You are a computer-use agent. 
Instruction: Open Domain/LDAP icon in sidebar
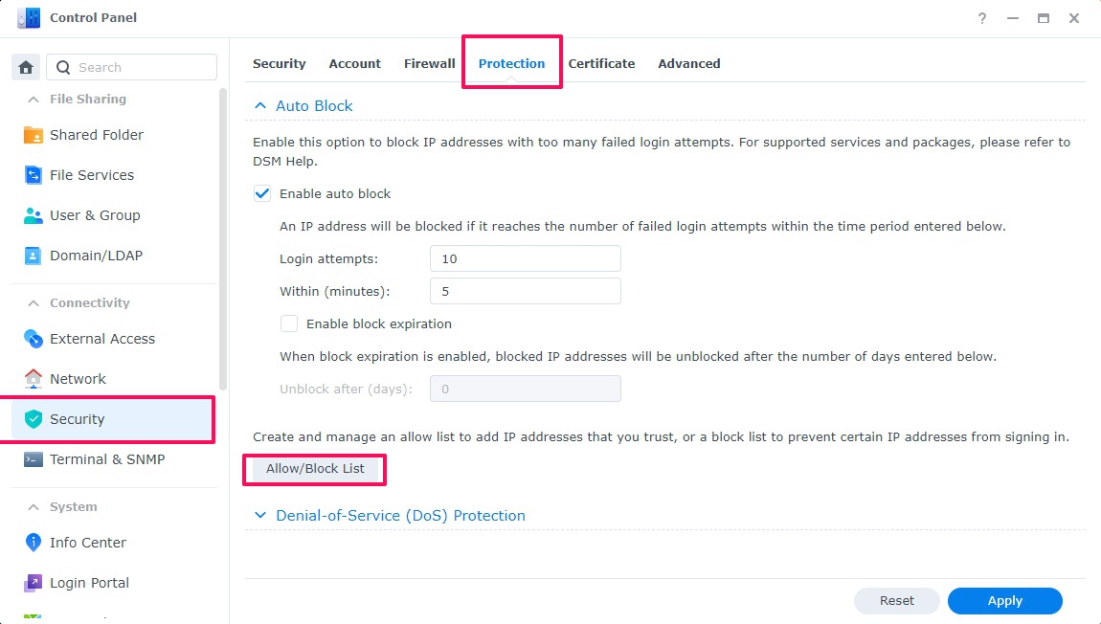coord(34,256)
